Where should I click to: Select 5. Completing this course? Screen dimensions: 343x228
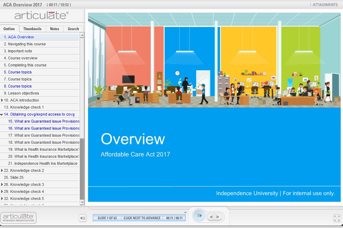point(40,65)
